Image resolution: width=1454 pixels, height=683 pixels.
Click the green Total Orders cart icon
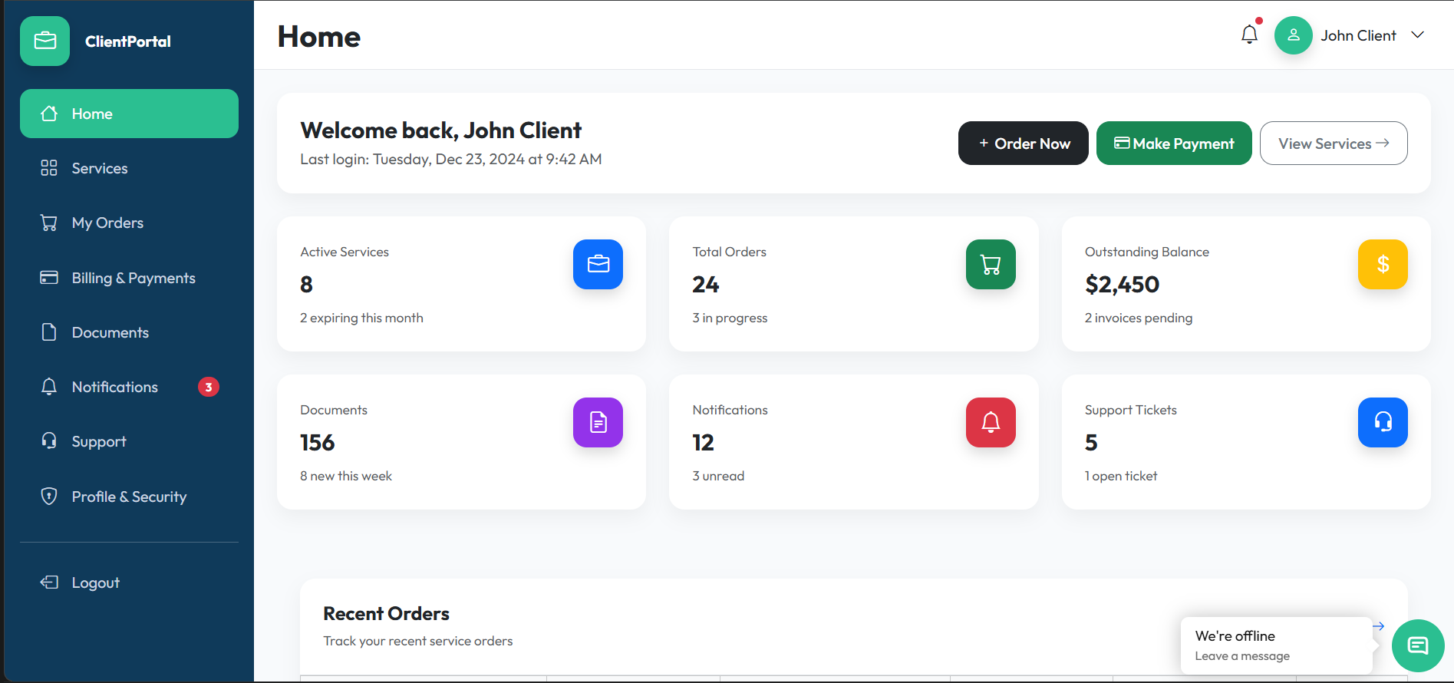click(x=991, y=264)
